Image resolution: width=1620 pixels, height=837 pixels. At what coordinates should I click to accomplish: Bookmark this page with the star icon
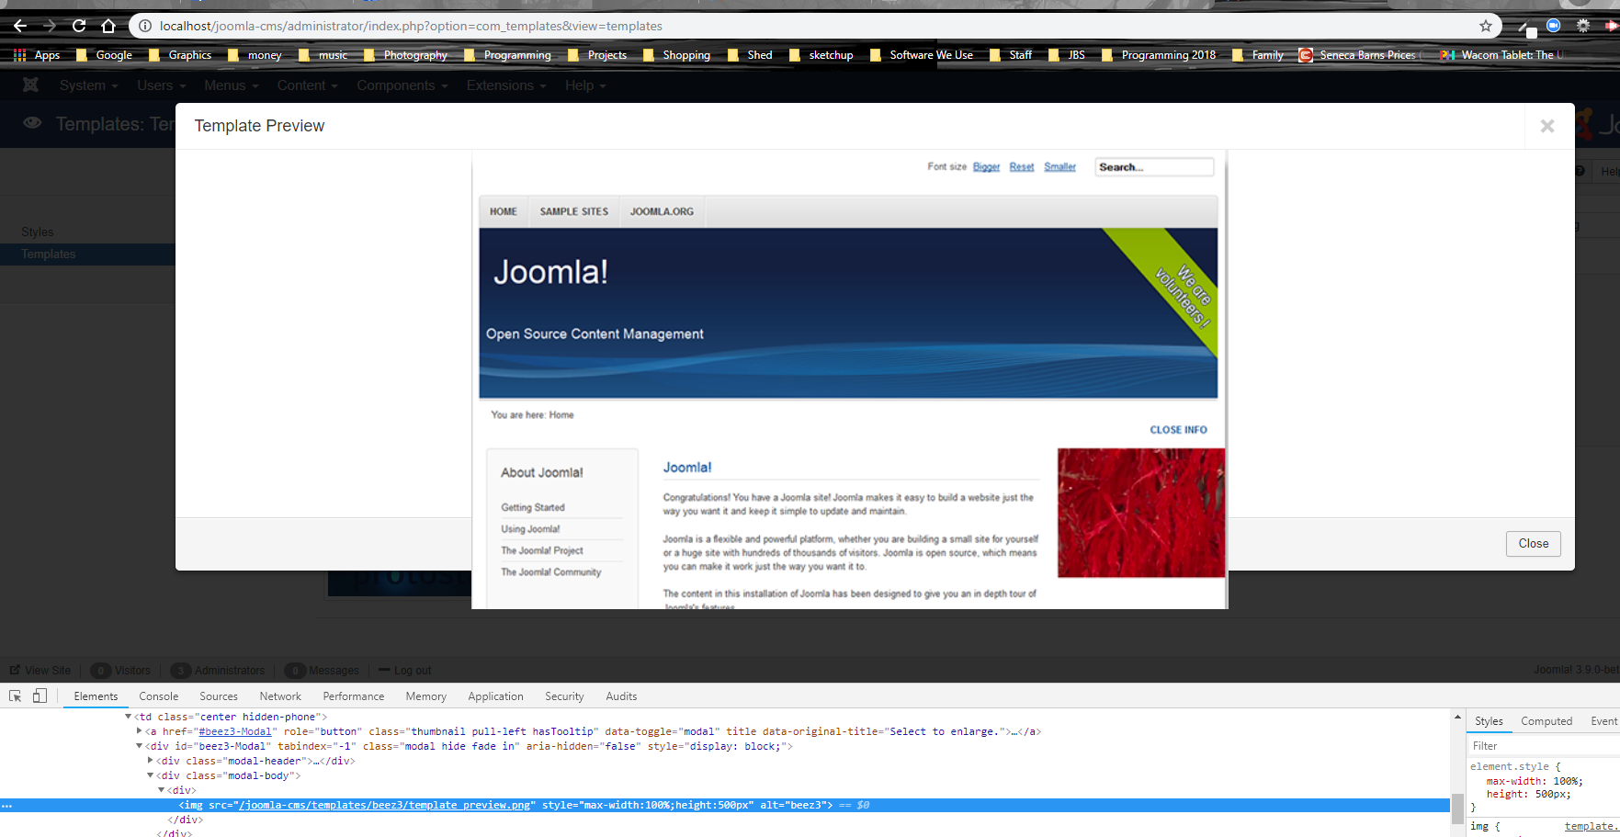tap(1486, 26)
